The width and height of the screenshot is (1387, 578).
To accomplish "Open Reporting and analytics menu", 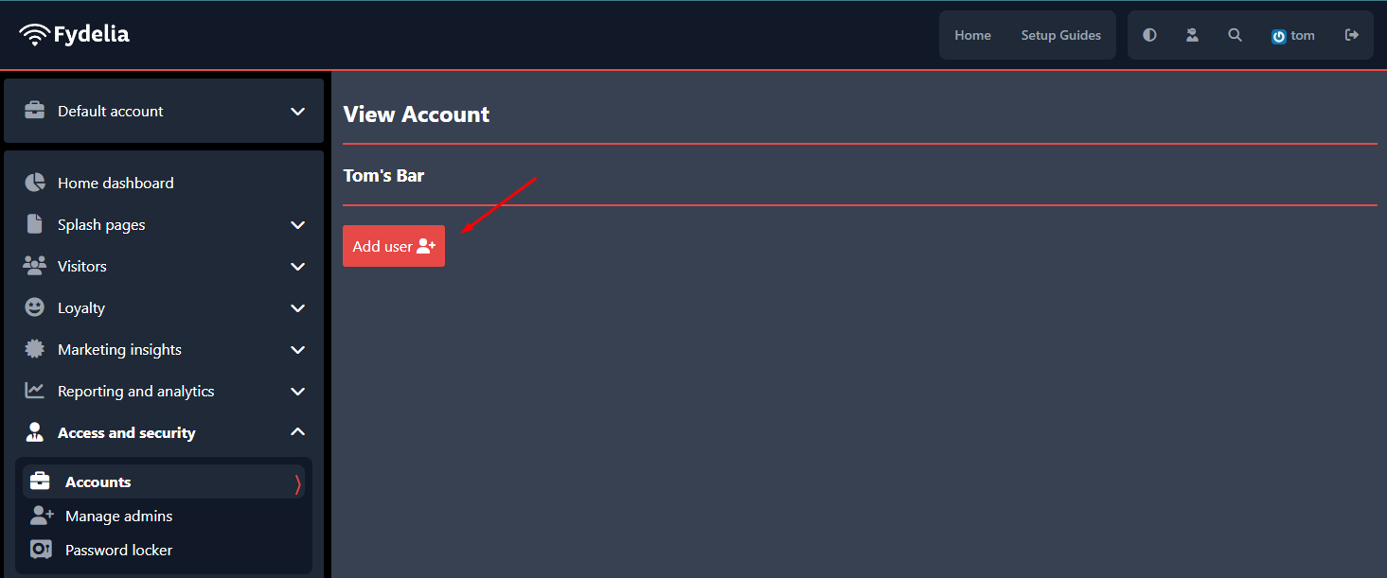I will tap(164, 391).
